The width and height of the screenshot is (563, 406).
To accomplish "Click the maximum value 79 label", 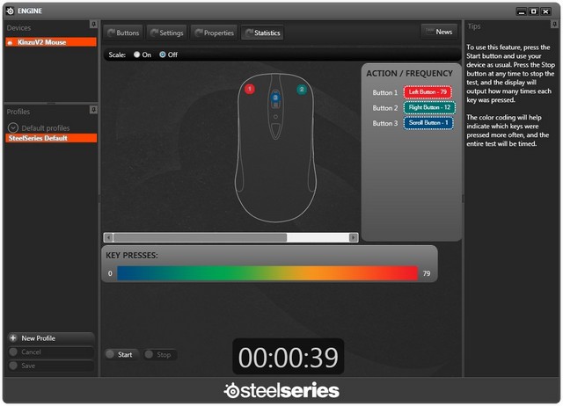I will click(426, 273).
